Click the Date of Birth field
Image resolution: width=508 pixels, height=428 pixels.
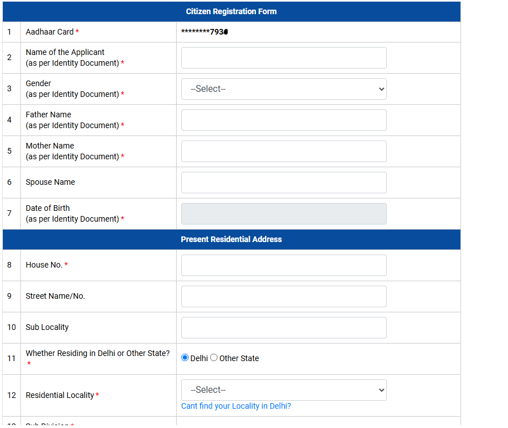[x=283, y=214]
